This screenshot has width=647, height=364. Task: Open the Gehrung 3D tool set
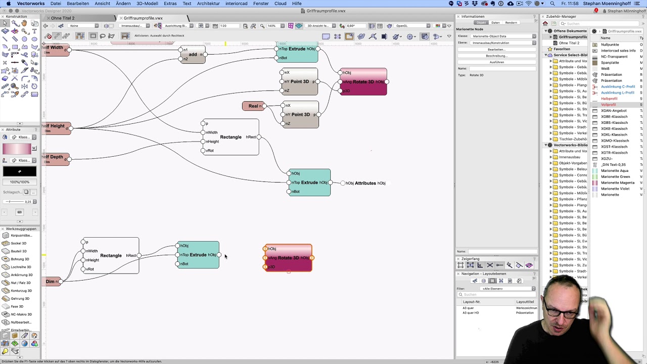20,298
